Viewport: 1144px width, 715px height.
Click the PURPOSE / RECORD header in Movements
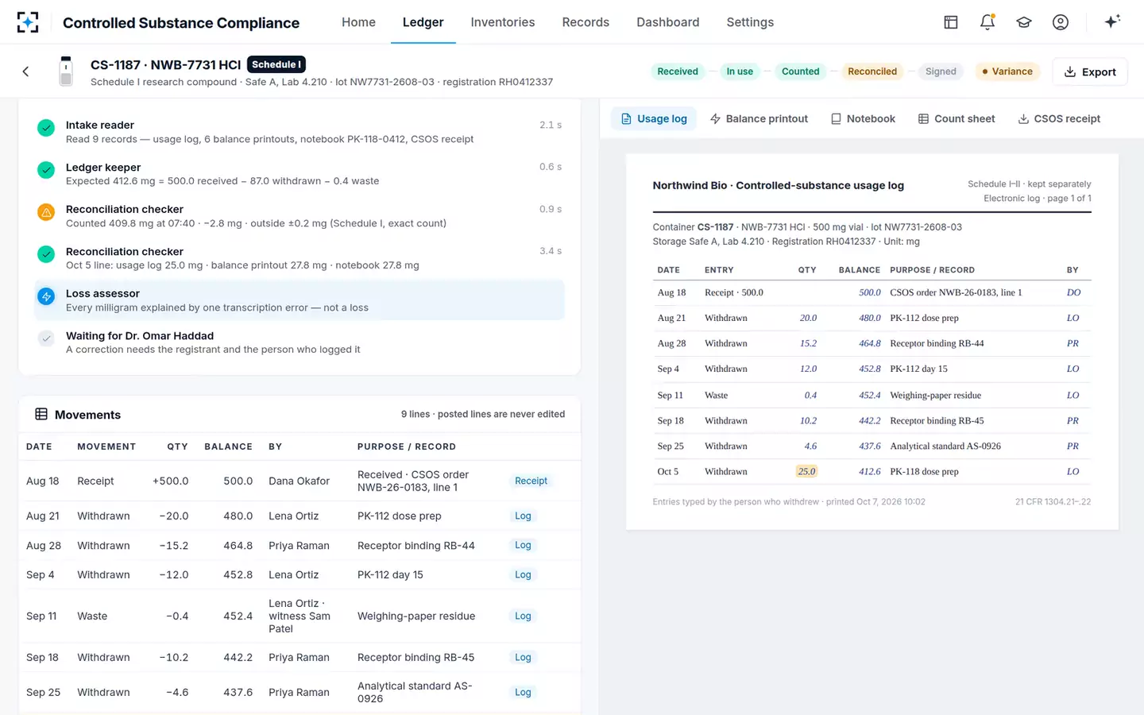coord(407,446)
